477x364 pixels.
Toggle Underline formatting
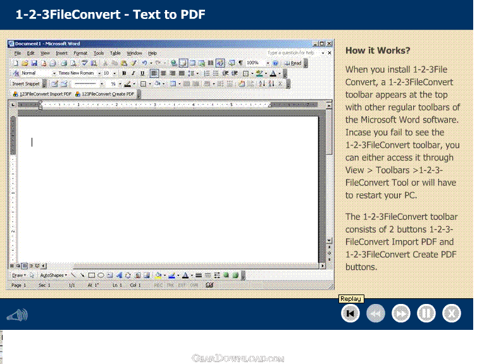point(142,73)
